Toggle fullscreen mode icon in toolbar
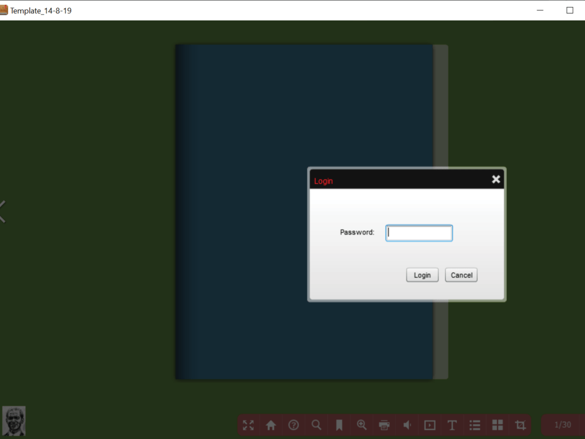This screenshot has width=585, height=439. tap(249, 425)
